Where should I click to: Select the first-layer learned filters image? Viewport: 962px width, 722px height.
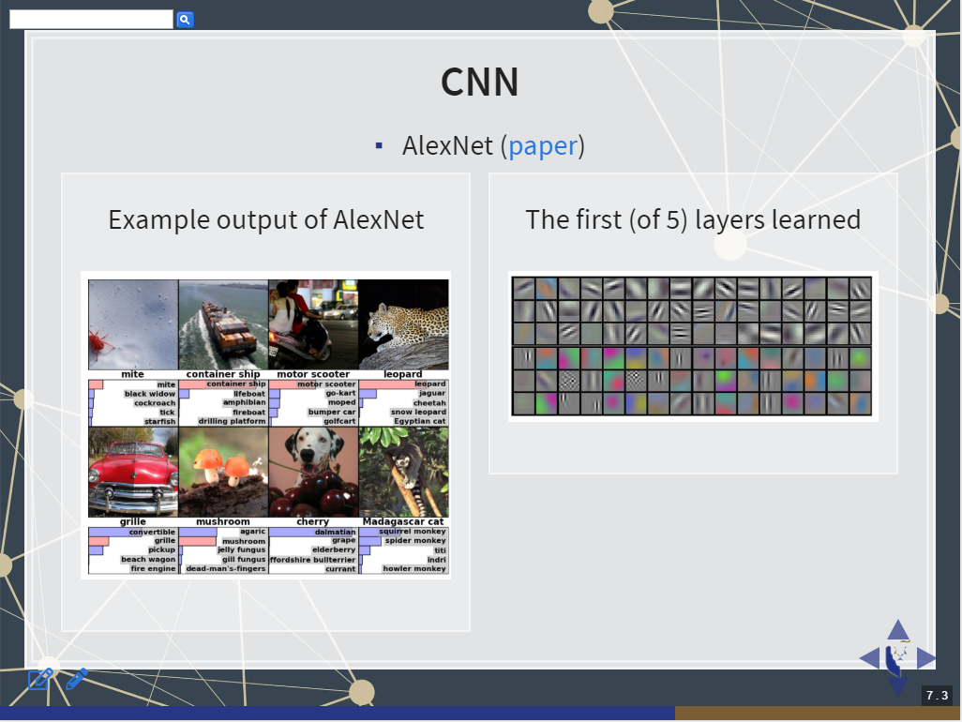click(693, 346)
